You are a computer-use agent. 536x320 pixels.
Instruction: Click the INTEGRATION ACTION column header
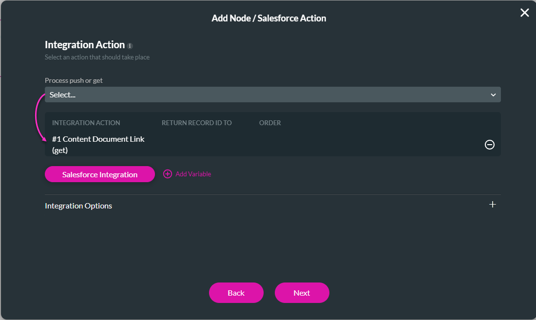point(86,123)
